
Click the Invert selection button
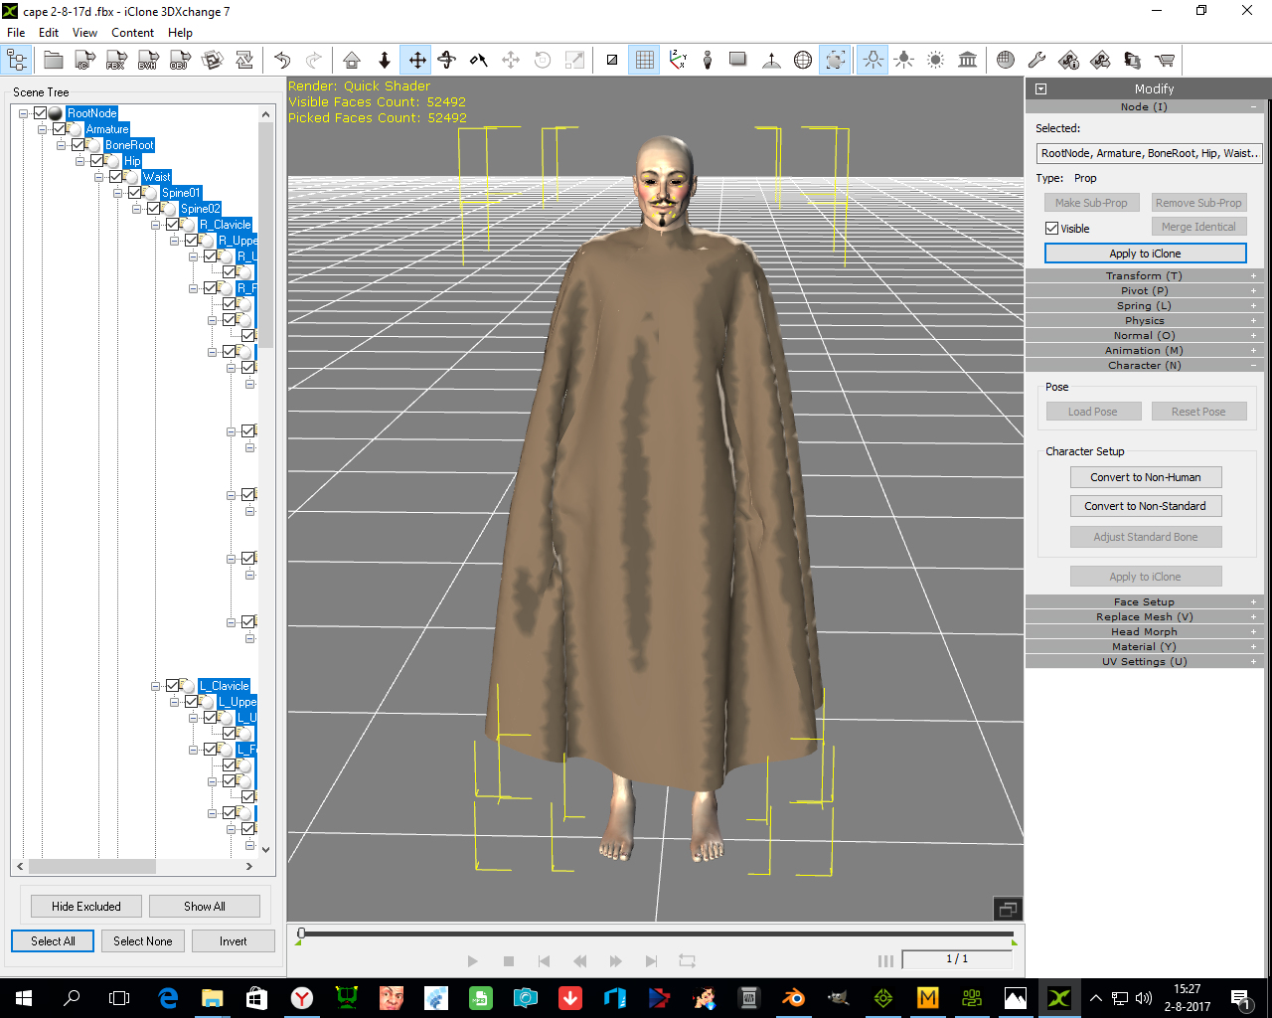234,941
